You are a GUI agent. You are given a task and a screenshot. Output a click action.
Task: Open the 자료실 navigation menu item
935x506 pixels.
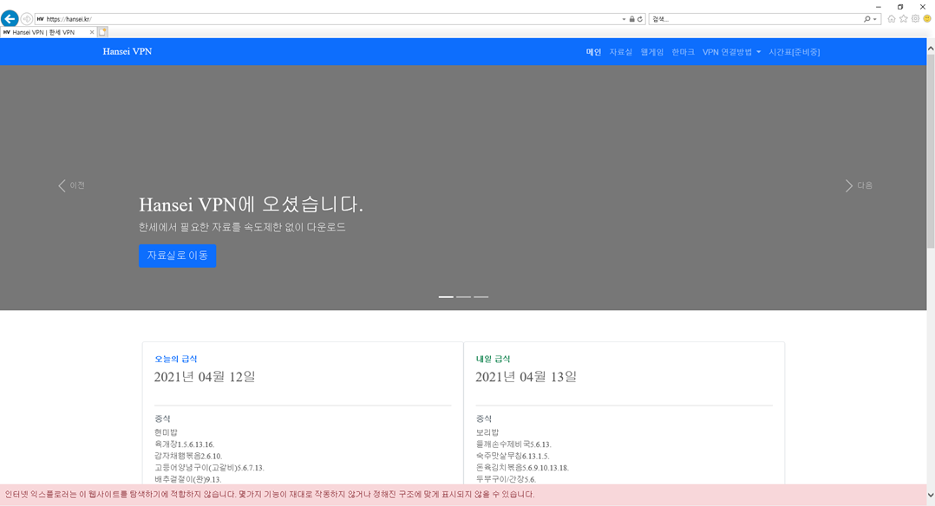point(621,52)
